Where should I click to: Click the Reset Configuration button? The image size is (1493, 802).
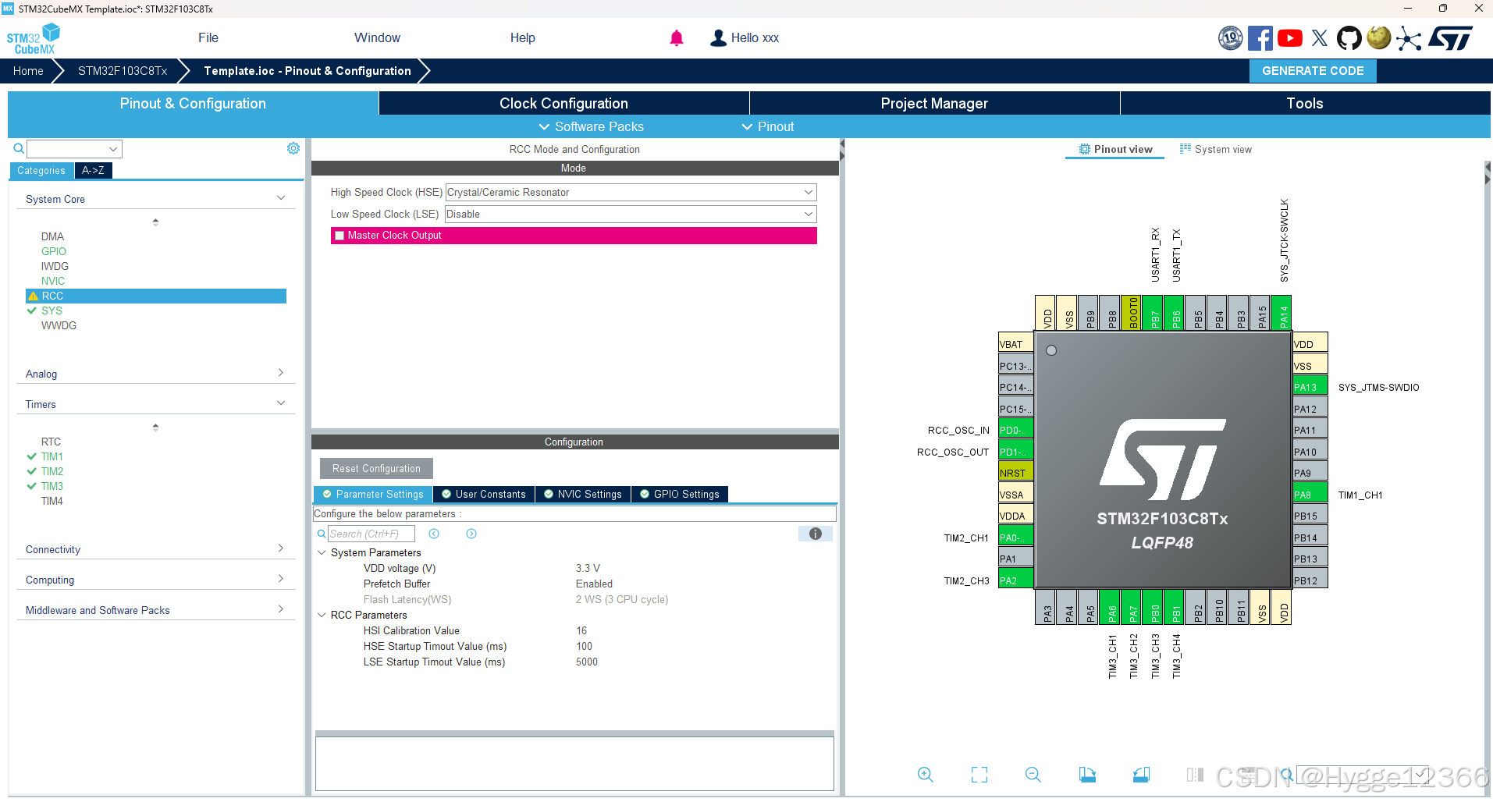pyautogui.click(x=376, y=468)
